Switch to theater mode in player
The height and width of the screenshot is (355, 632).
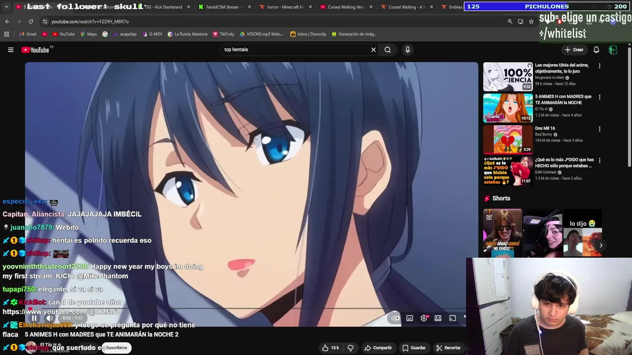tap(438, 318)
